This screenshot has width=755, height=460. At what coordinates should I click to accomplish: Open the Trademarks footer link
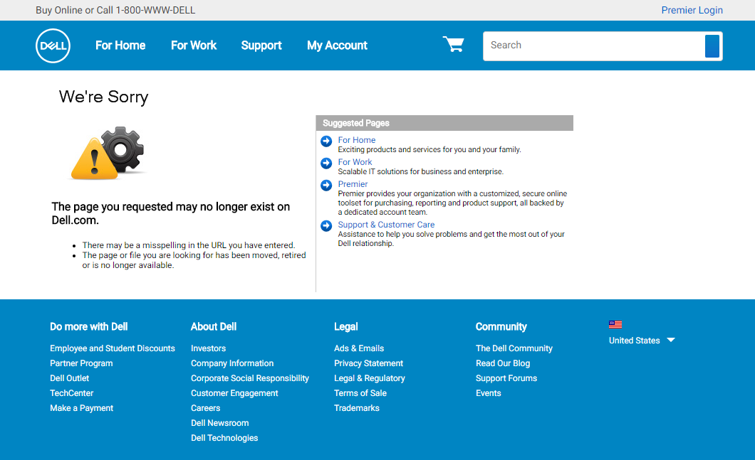pyautogui.click(x=357, y=408)
